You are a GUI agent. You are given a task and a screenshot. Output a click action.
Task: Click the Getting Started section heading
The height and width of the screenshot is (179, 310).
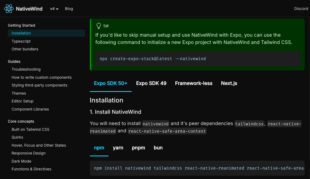click(22, 25)
